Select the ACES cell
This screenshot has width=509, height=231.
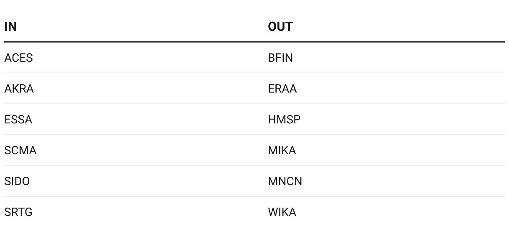click(x=18, y=58)
